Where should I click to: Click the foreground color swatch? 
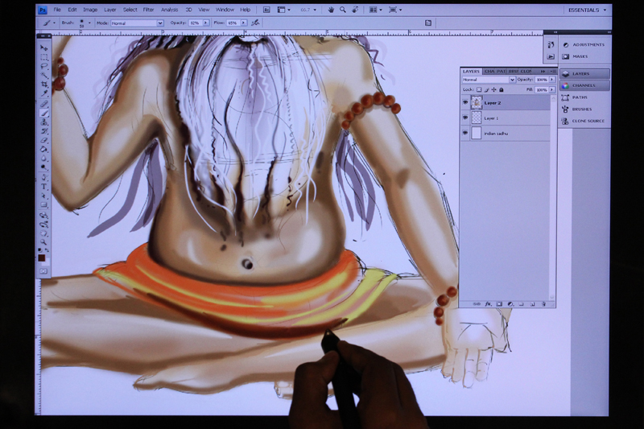[42, 257]
